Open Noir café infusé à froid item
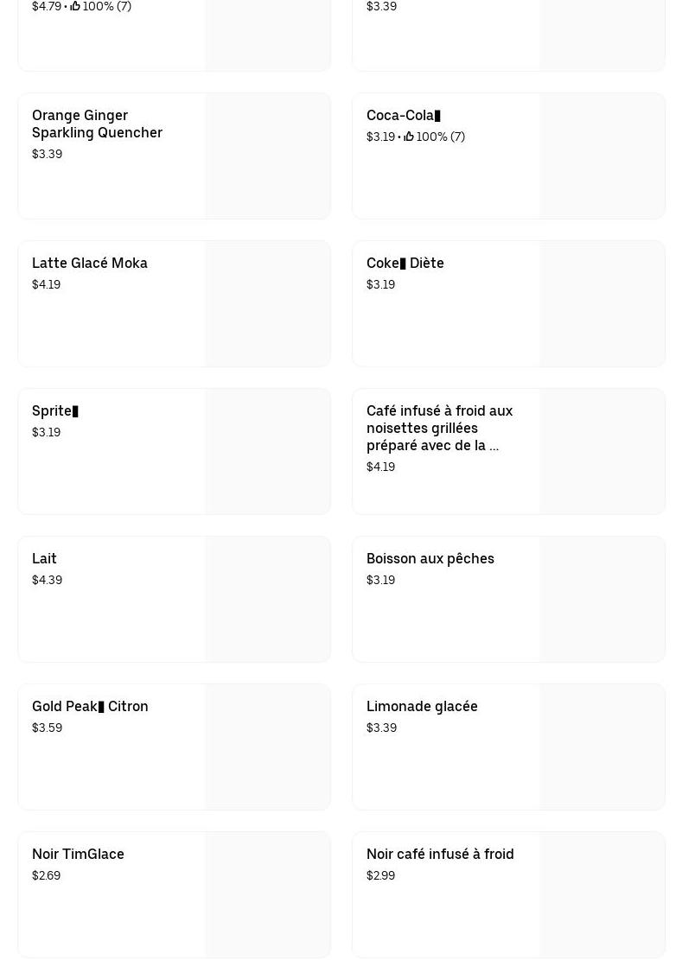 (x=440, y=854)
